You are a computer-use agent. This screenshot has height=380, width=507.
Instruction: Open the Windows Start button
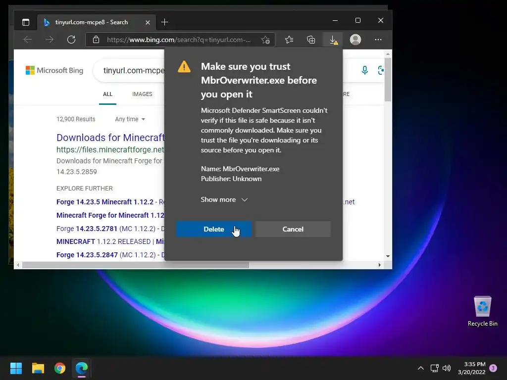tap(16, 368)
